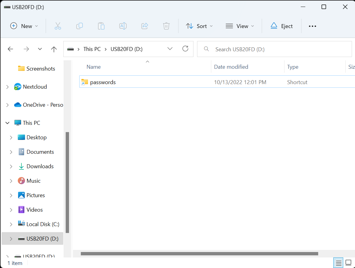Switch to large thumbnails view layout
Image resolution: width=355 pixels, height=268 pixels.
348,262
